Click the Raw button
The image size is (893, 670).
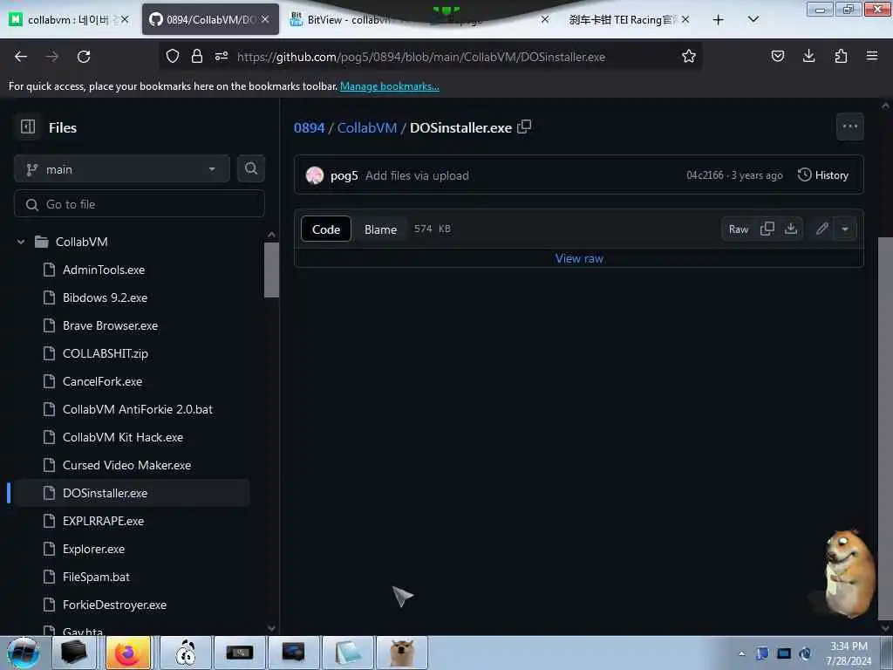point(739,229)
